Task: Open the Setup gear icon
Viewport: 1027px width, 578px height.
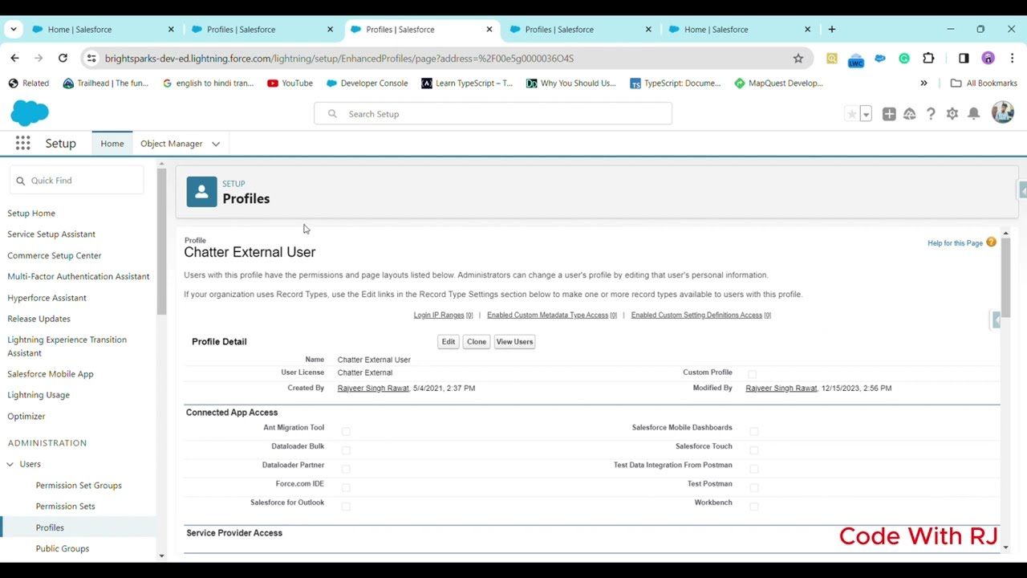Action: click(952, 114)
